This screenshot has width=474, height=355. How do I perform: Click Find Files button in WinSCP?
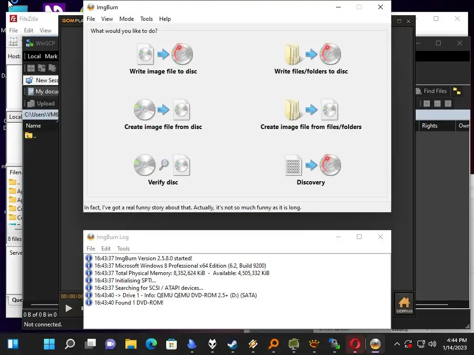point(432,91)
